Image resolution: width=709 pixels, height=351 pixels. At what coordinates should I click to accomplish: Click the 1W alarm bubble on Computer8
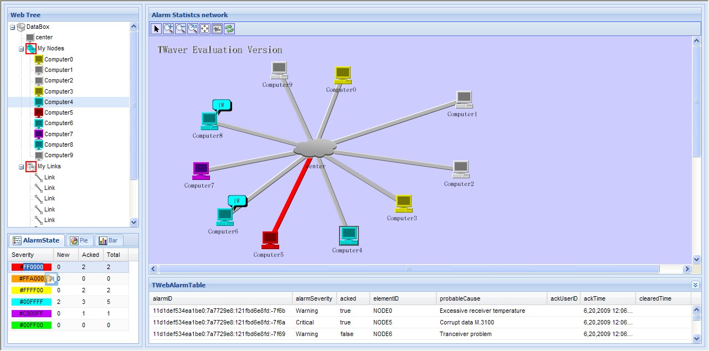[222, 106]
